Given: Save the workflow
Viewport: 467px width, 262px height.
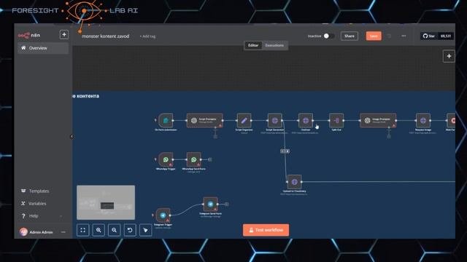Looking at the screenshot, I should pyautogui.click(x=374, y=36).
